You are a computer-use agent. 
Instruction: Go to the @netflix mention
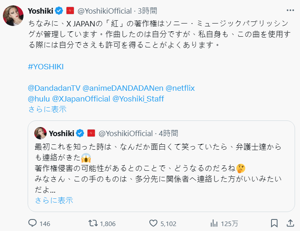(x=181, y=88)
